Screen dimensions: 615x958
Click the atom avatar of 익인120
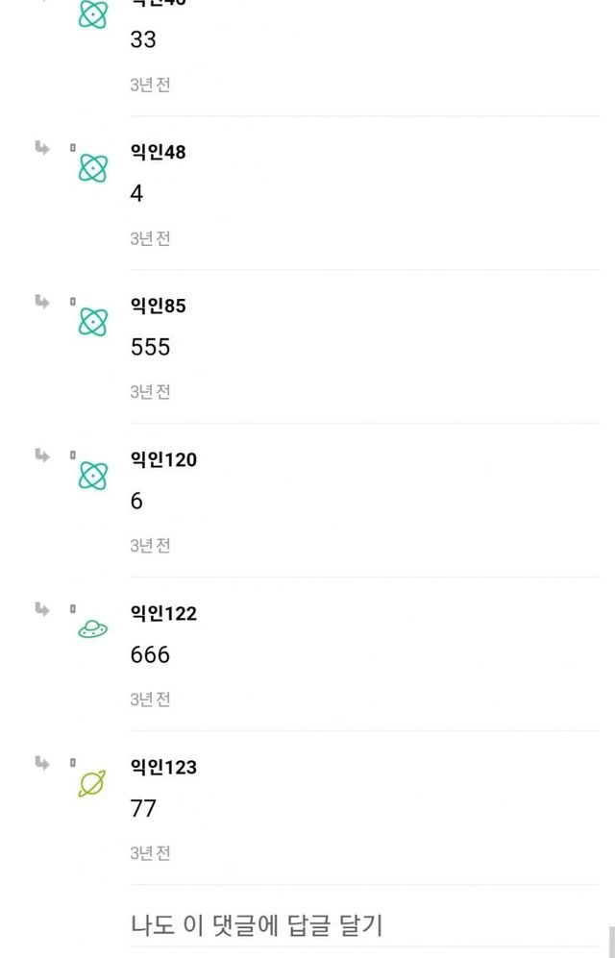tap(93, 476)
